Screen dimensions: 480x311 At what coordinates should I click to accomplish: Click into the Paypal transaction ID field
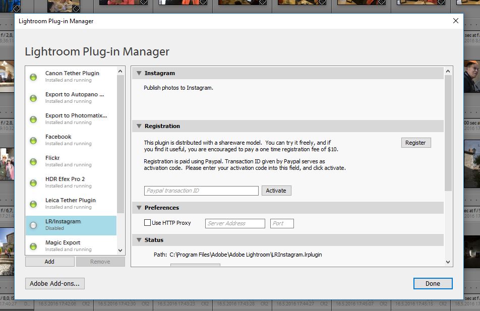201,191
